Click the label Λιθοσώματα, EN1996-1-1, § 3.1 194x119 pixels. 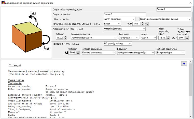click(68, 29)
